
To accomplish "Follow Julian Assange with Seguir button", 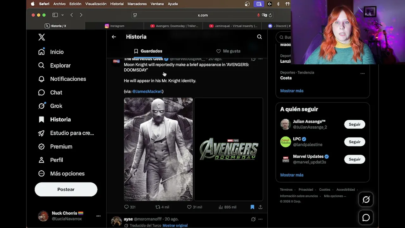I will [x=355, y=124].
